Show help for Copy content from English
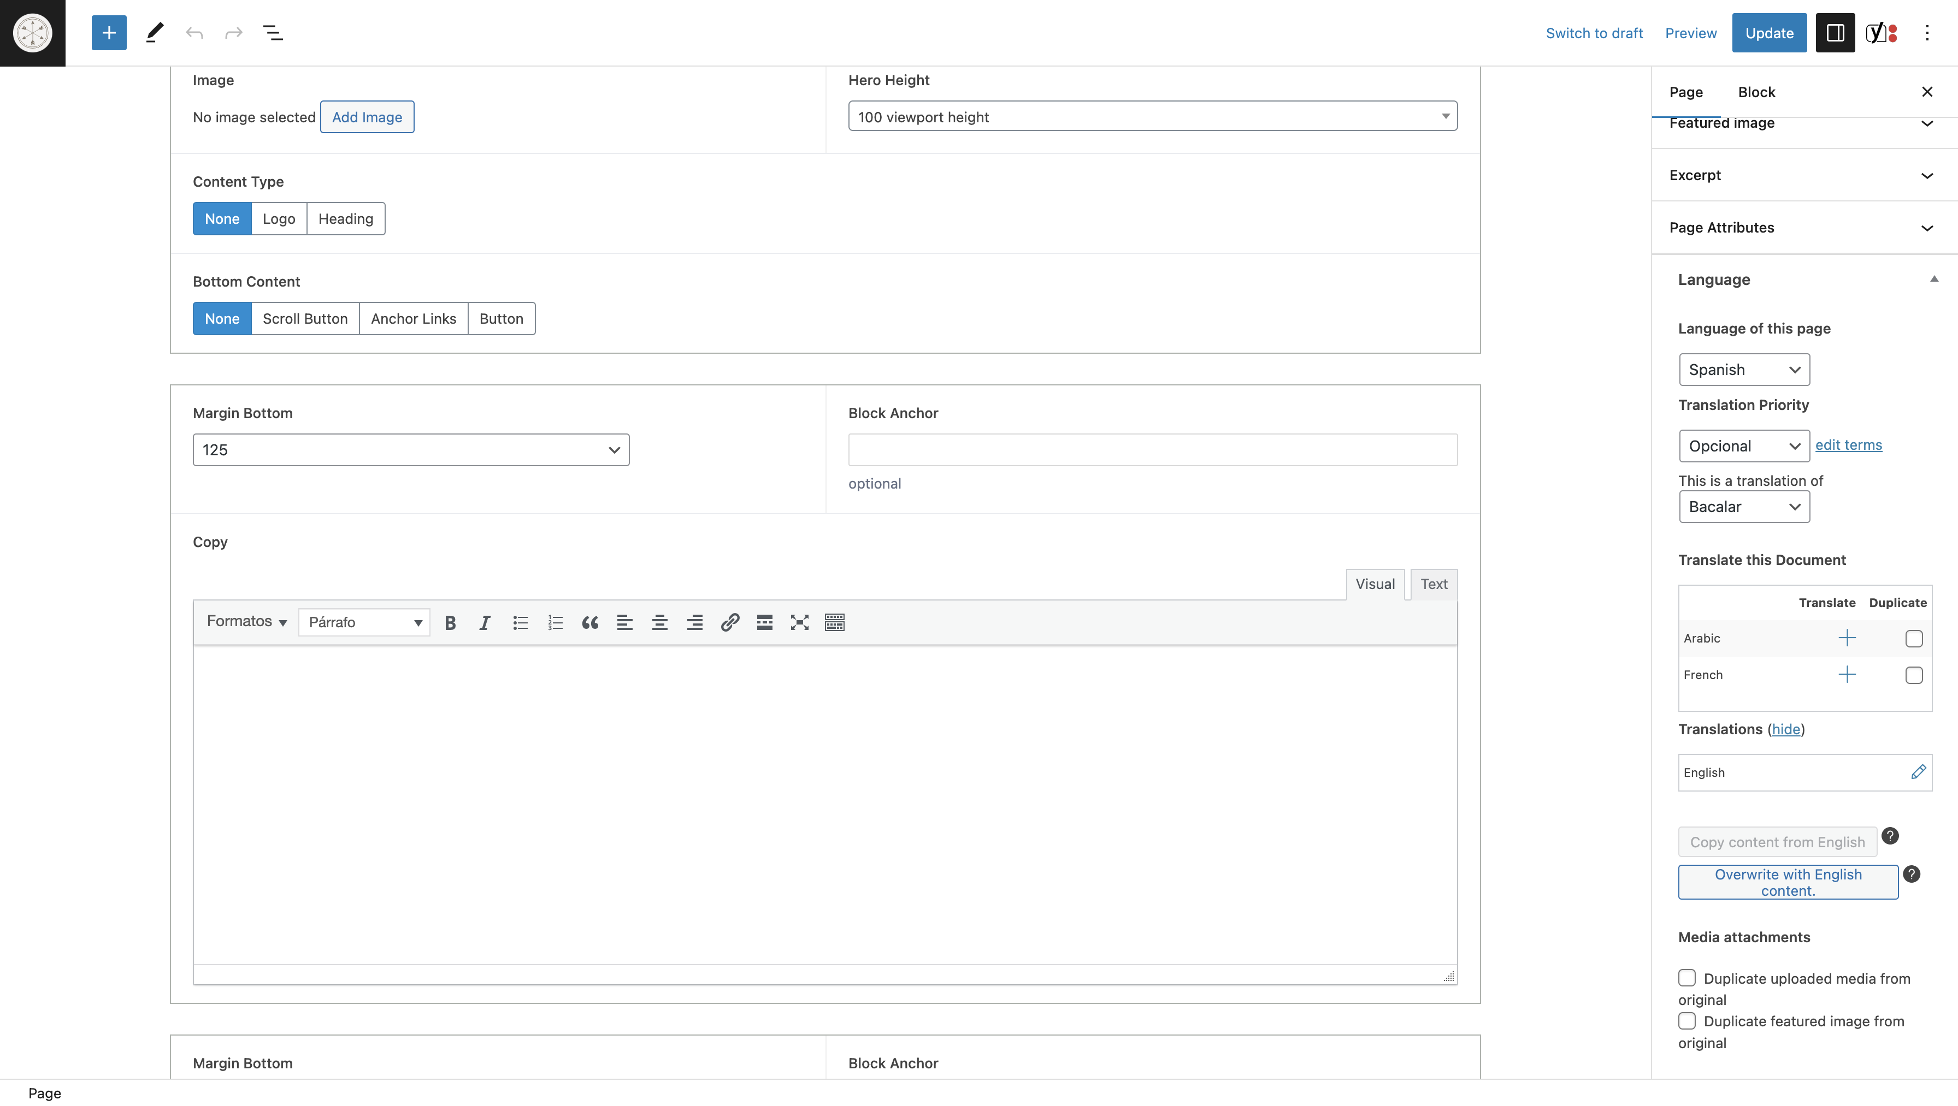1958x1106 pixels. coord(1890,836)
